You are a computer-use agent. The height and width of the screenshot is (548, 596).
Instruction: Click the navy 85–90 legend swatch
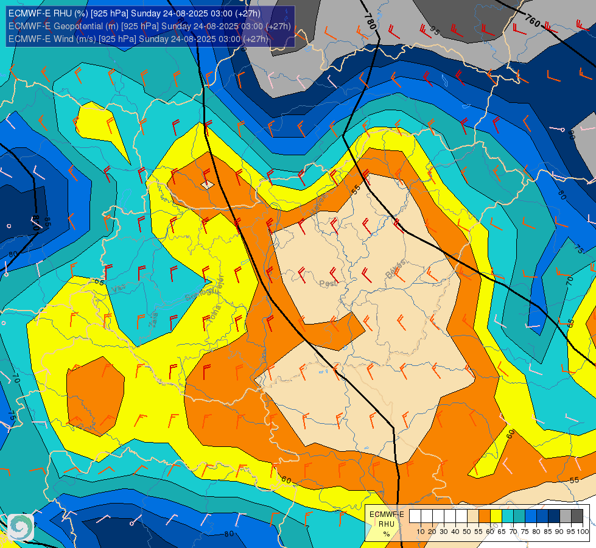(x=554, y=516)
